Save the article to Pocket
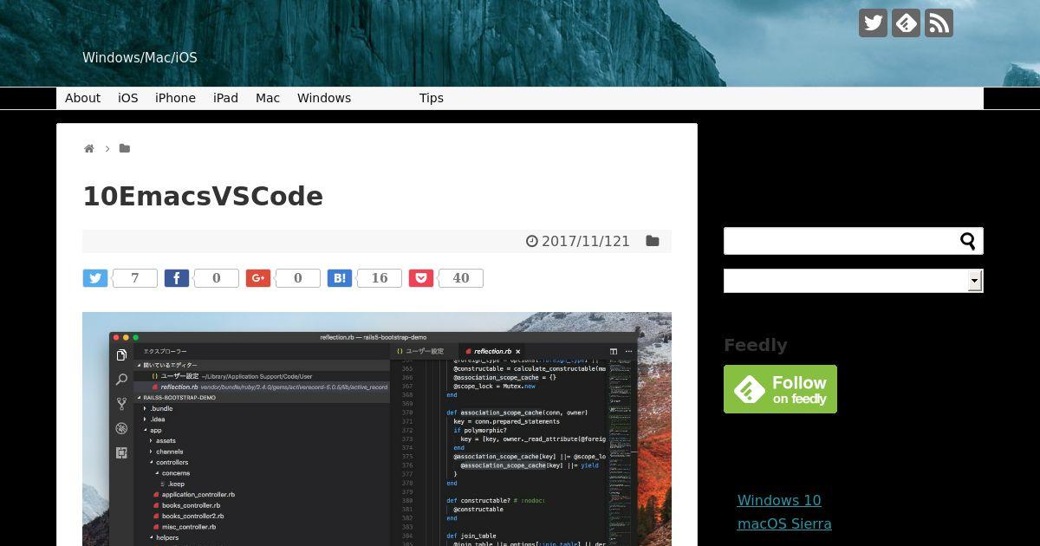The height and width of the screenshot is (546, 1040). [421, 278]
